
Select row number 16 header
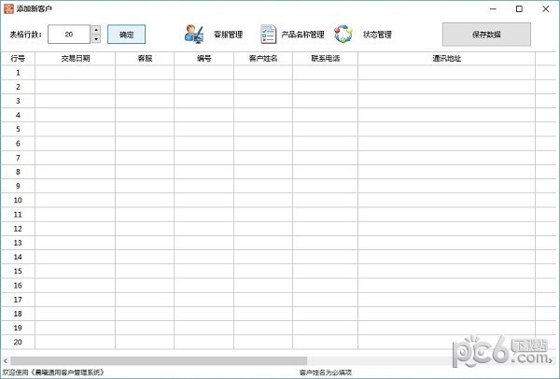click(x=18, y=286)
